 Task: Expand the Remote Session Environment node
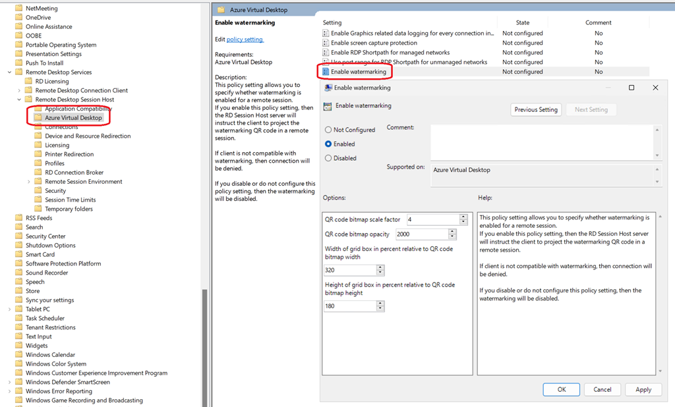[x=29, y=182]
